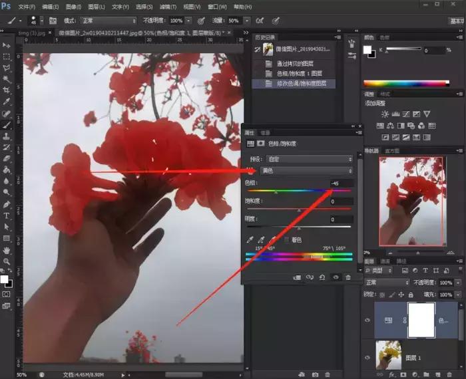
Task: Hide the Hue/Saturation adjustment layer eye
Action: [x=367, y=320]
